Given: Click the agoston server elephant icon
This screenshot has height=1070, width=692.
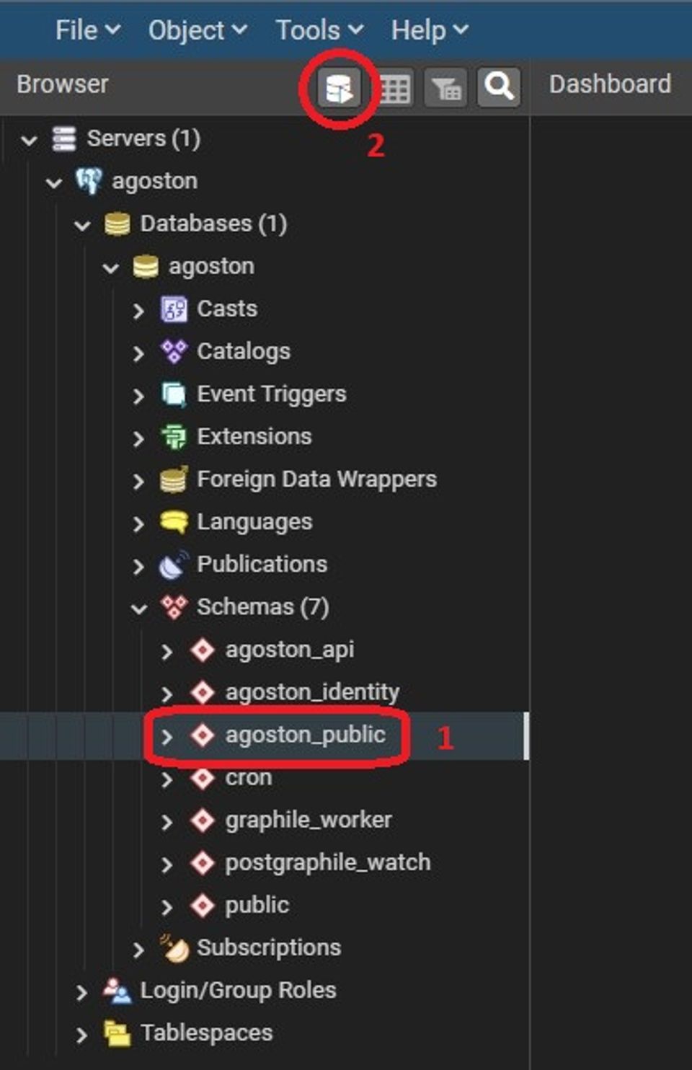Looking at the screenshot, I should 89,182.
